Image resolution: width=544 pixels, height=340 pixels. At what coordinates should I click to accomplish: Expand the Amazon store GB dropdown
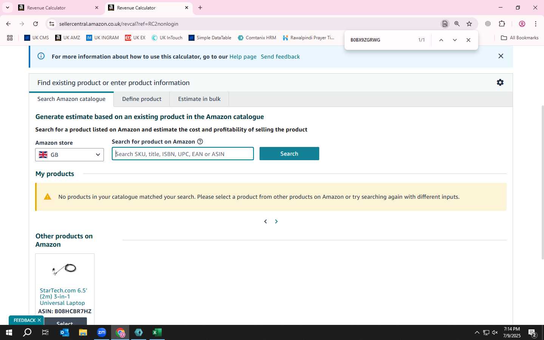tap(70, 155)
